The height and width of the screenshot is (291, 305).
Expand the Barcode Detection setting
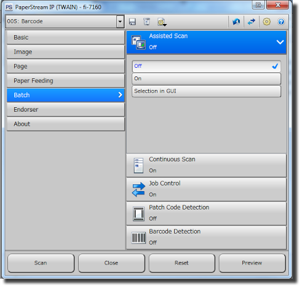(x=207, y=237)
